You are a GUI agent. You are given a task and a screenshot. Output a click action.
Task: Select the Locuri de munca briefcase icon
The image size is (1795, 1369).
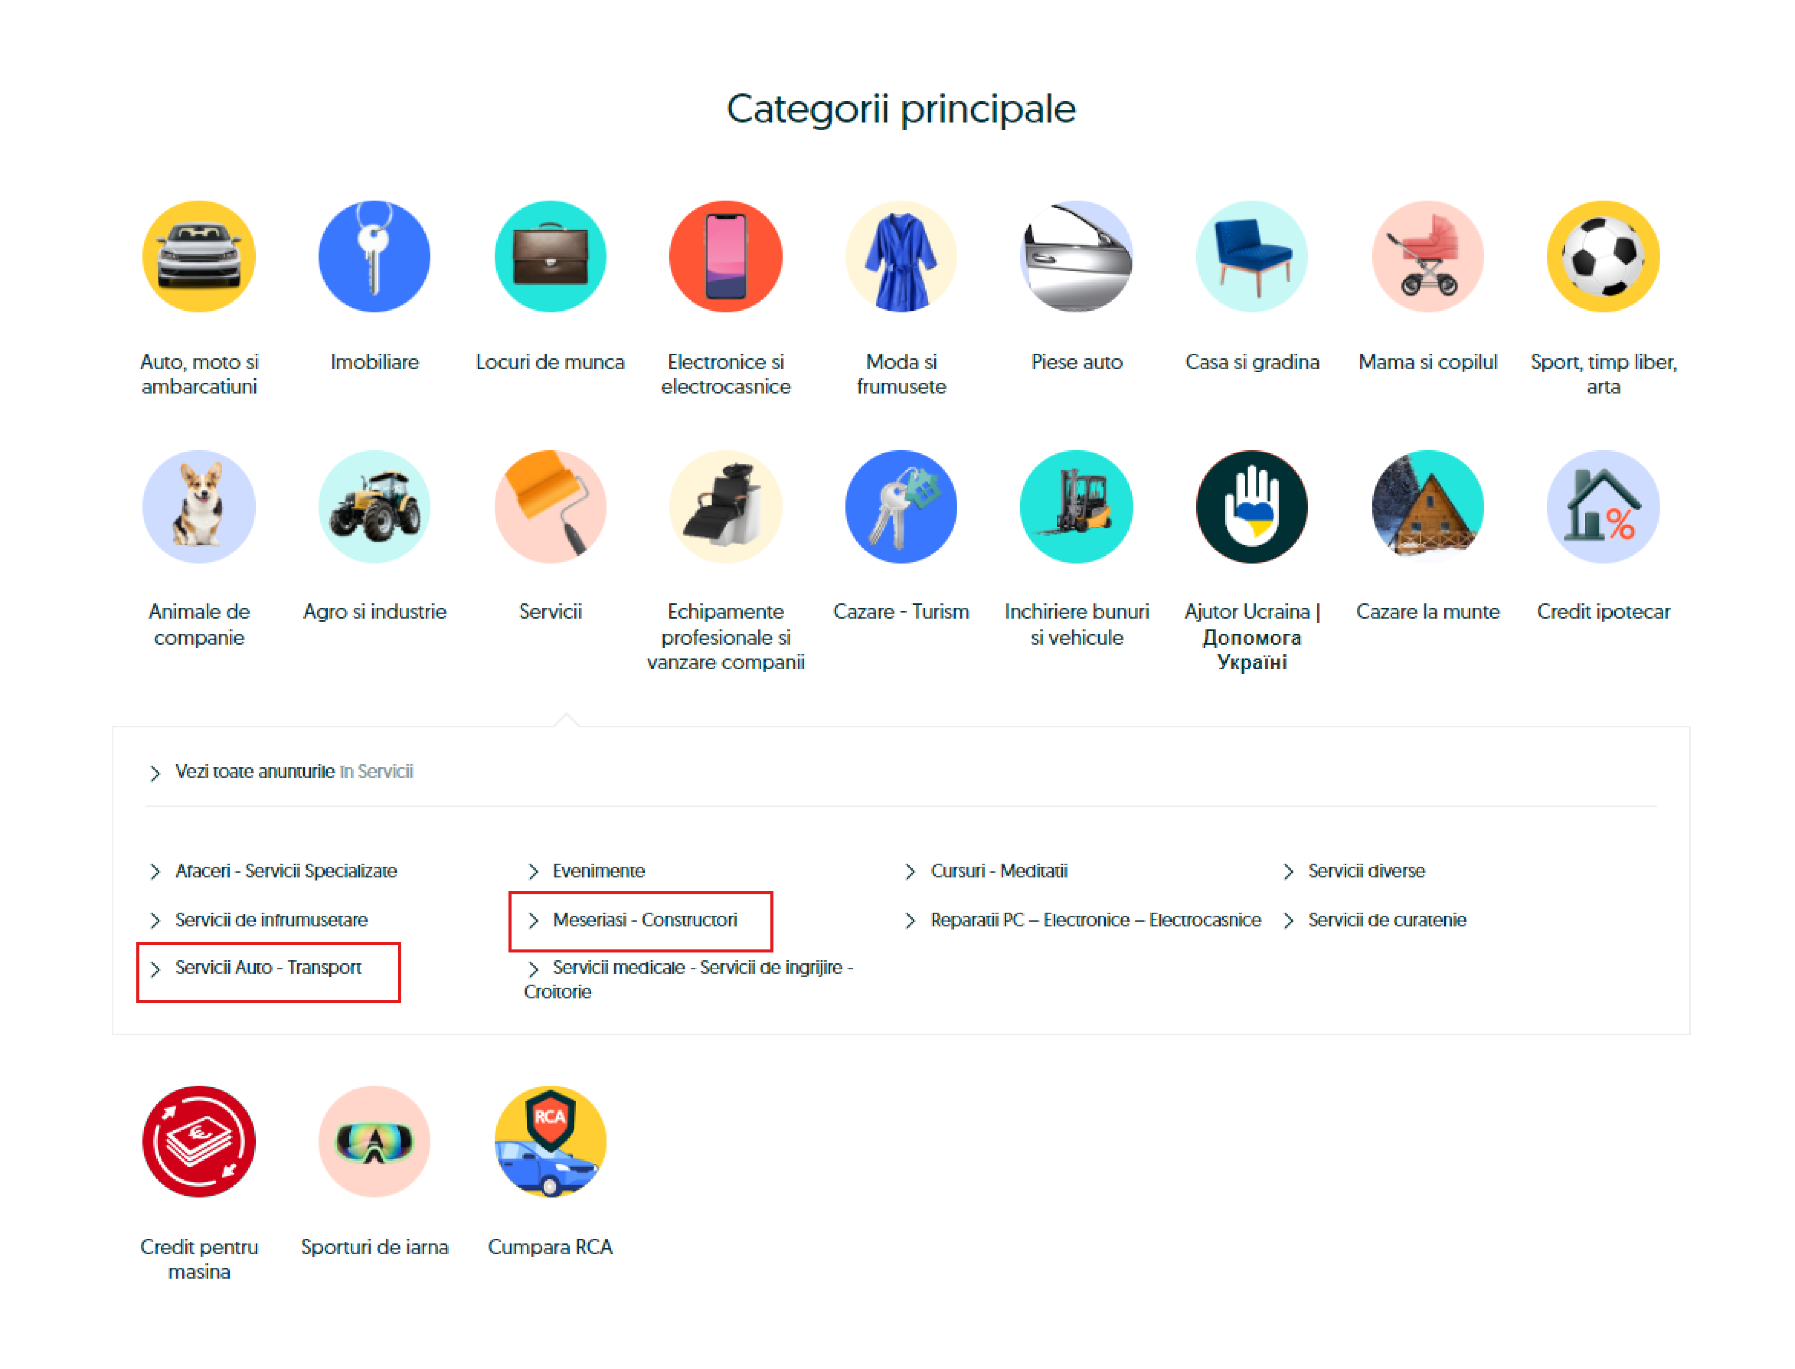tap(549, 256)
